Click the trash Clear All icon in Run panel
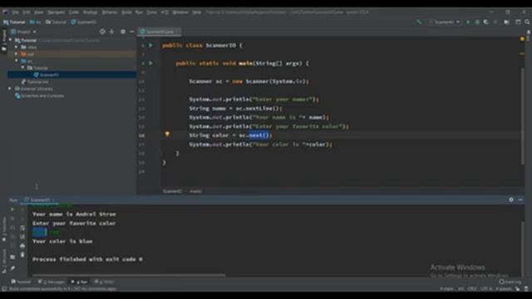 pos(22,254)
